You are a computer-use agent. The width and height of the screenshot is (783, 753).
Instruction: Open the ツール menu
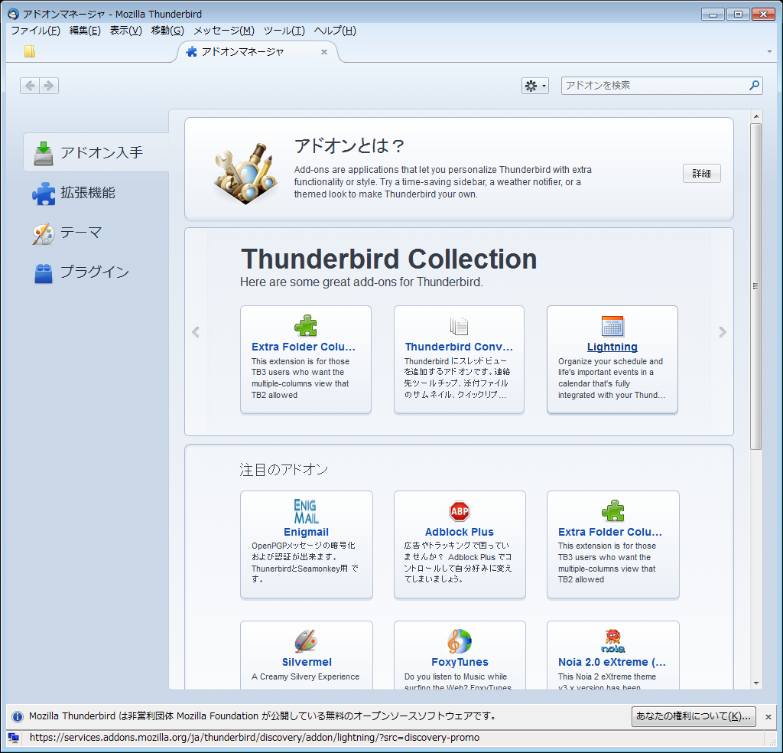click(284, 31)
